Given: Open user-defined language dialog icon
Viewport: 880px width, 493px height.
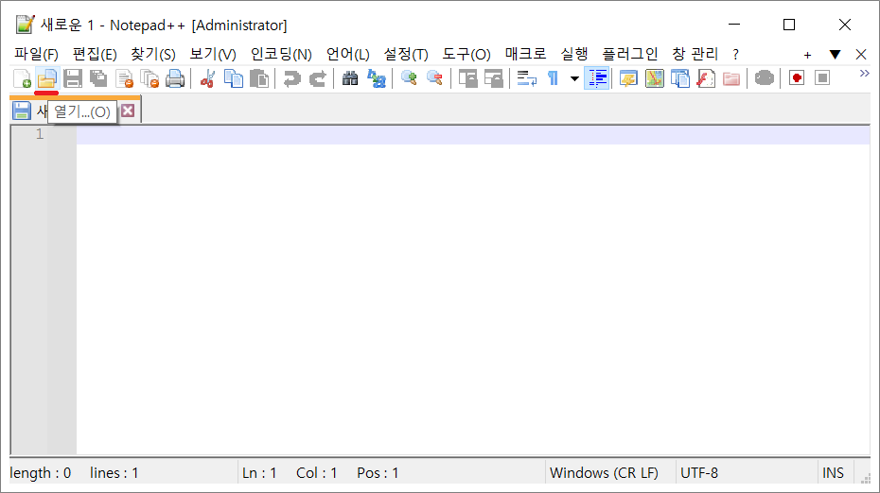Looking at the screenshot, I should (x=628, y=78).
